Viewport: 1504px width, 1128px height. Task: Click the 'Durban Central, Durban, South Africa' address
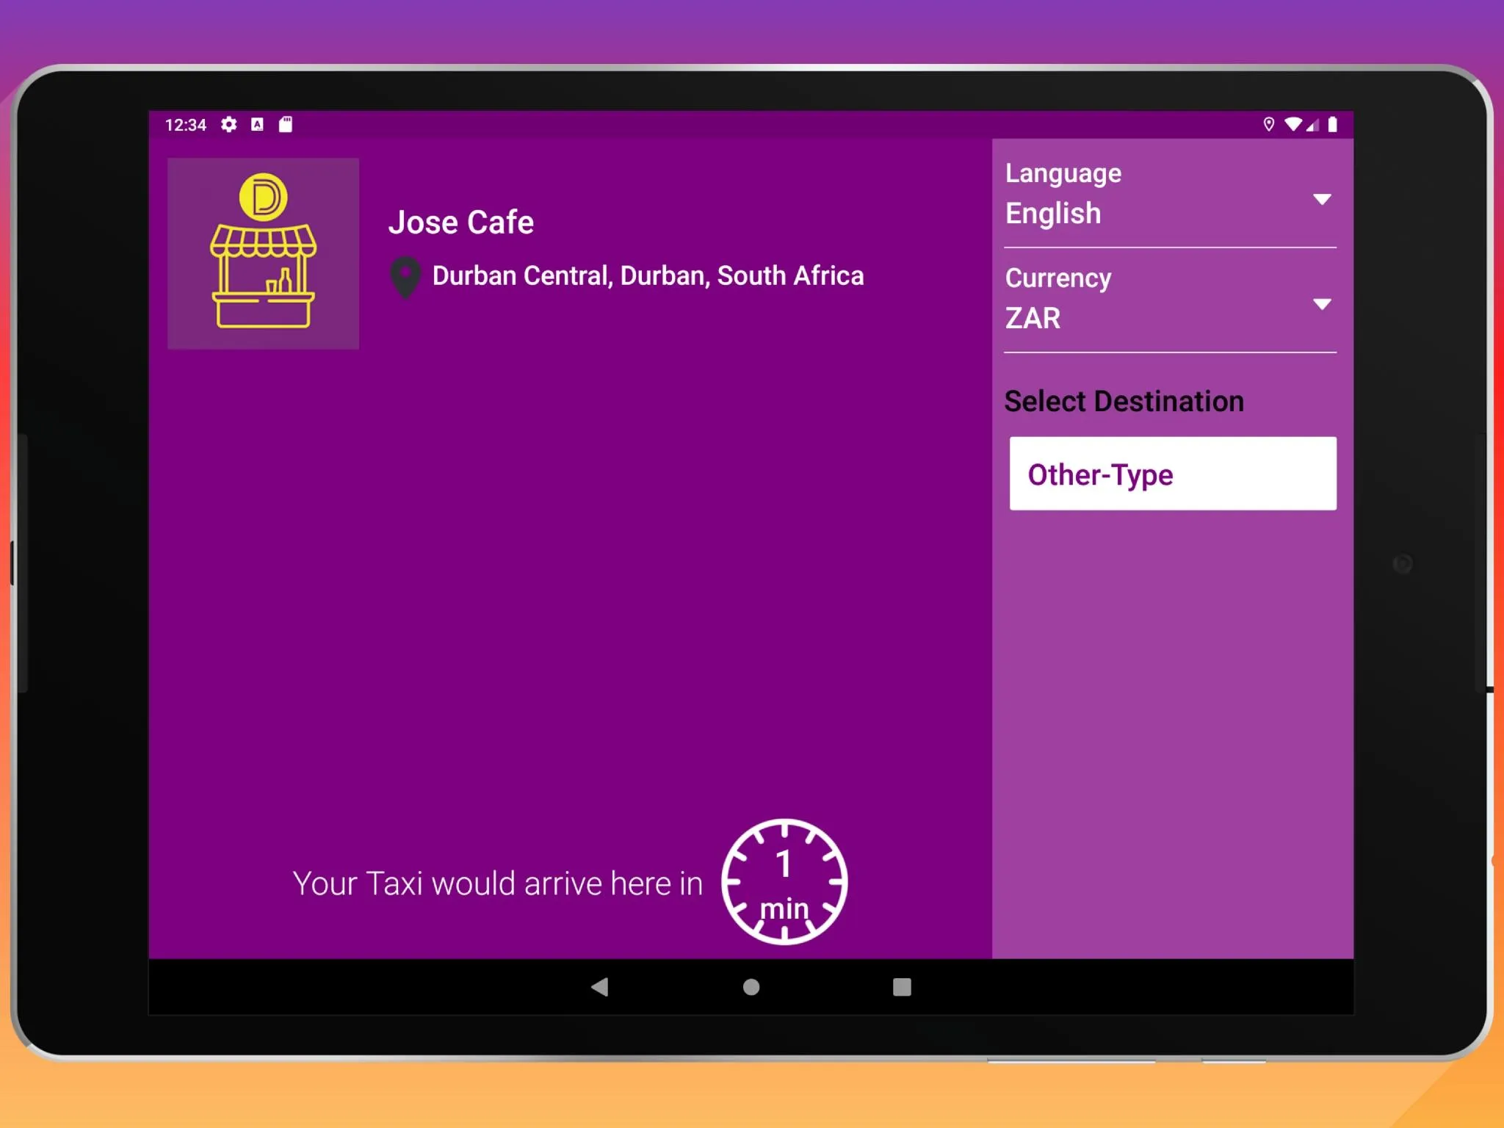click(x=648, y=275)
